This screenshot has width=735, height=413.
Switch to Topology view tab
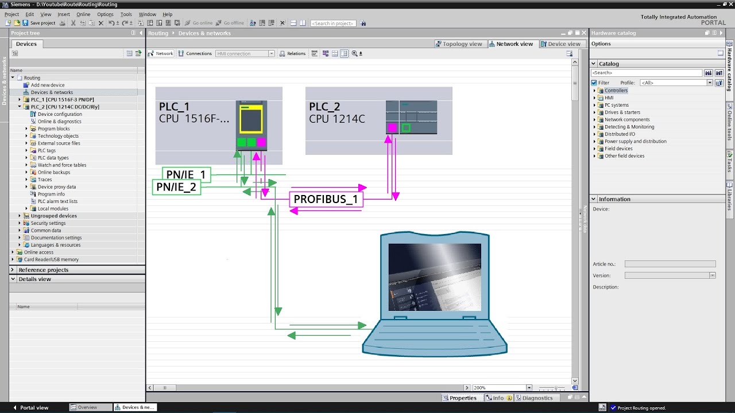(x=459, y=44)
